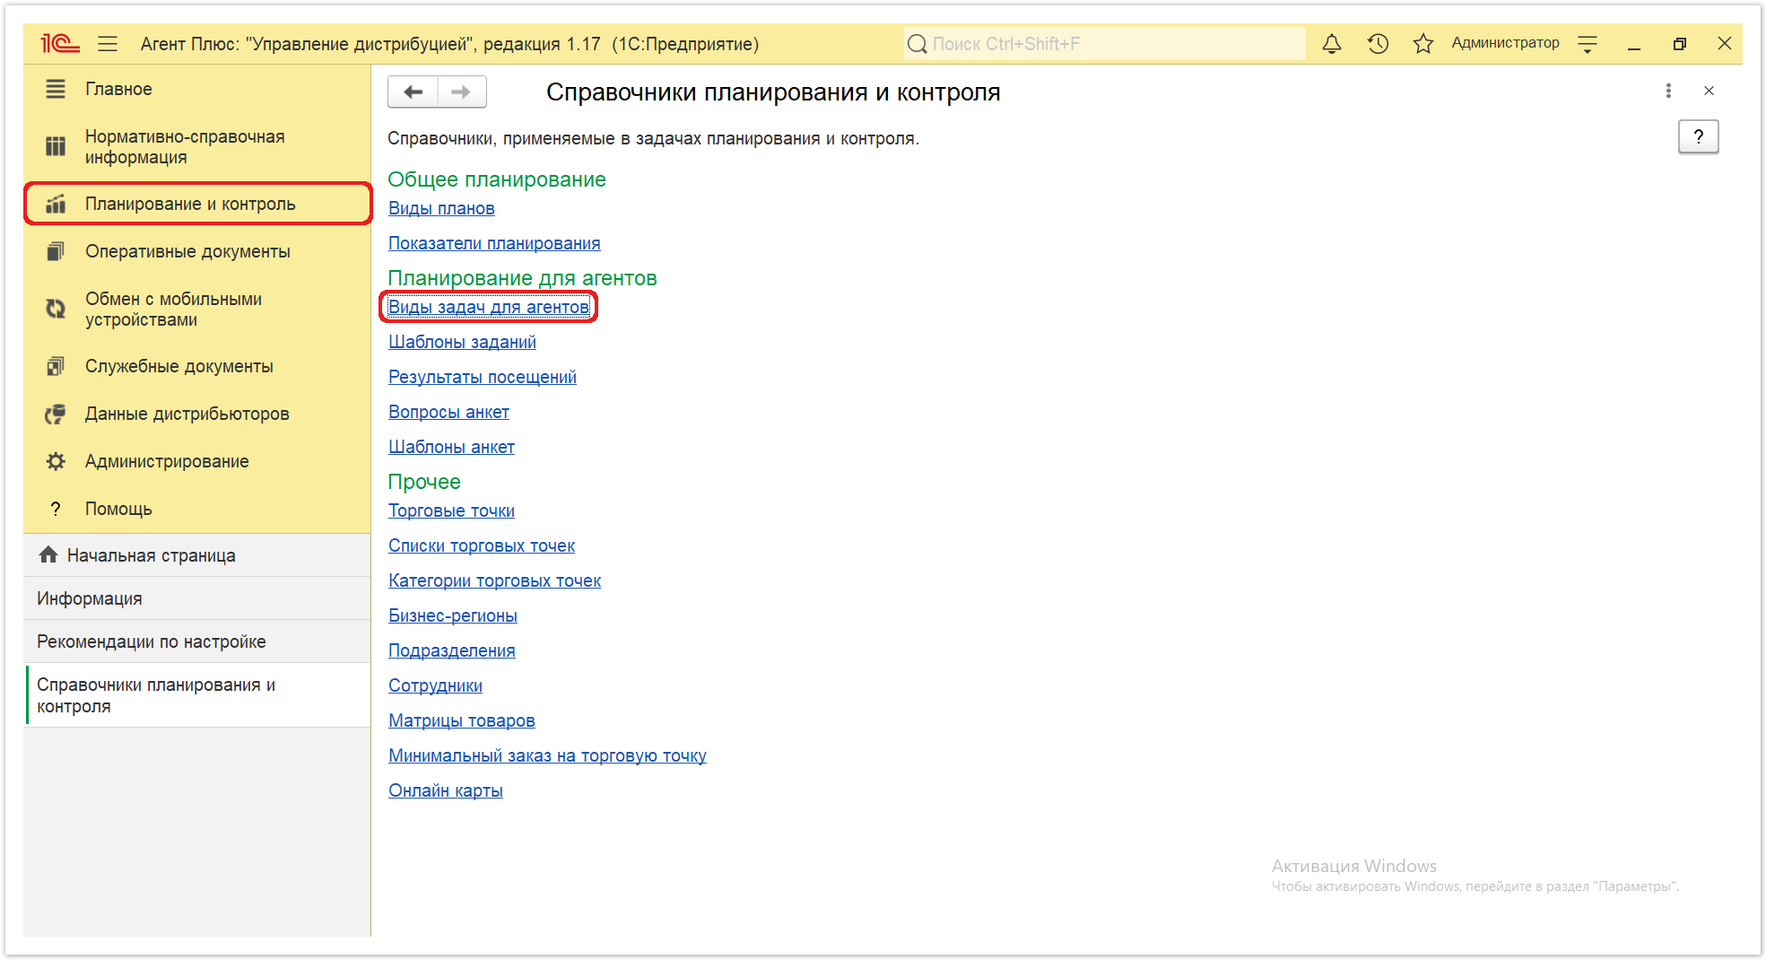
Task: Click the notifications bell icon
Action: pos(1332,43)
